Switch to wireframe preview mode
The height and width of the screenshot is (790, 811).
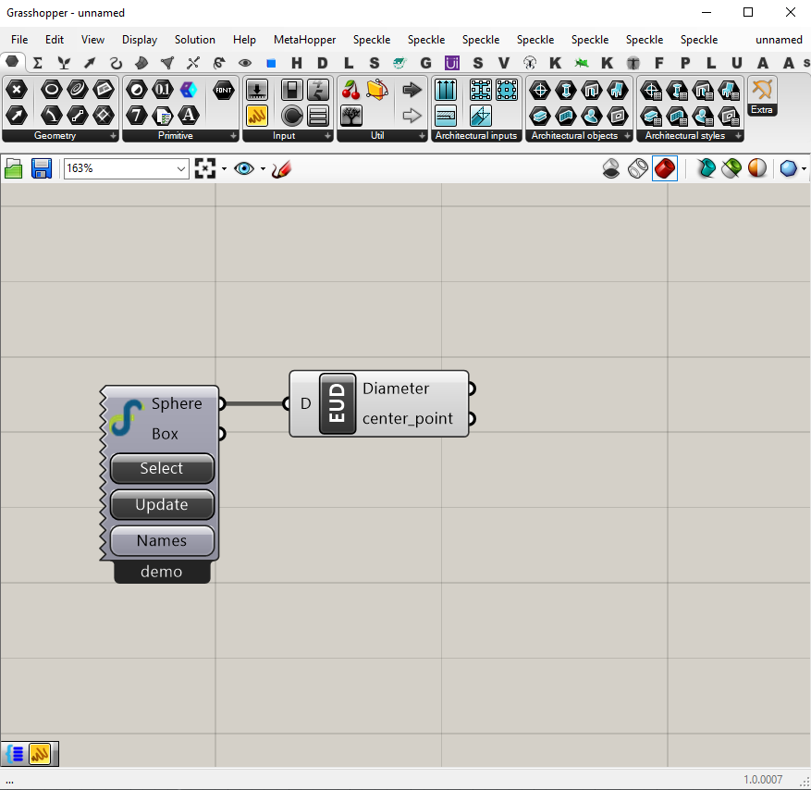pyautogui.click(x=637, y=168)
